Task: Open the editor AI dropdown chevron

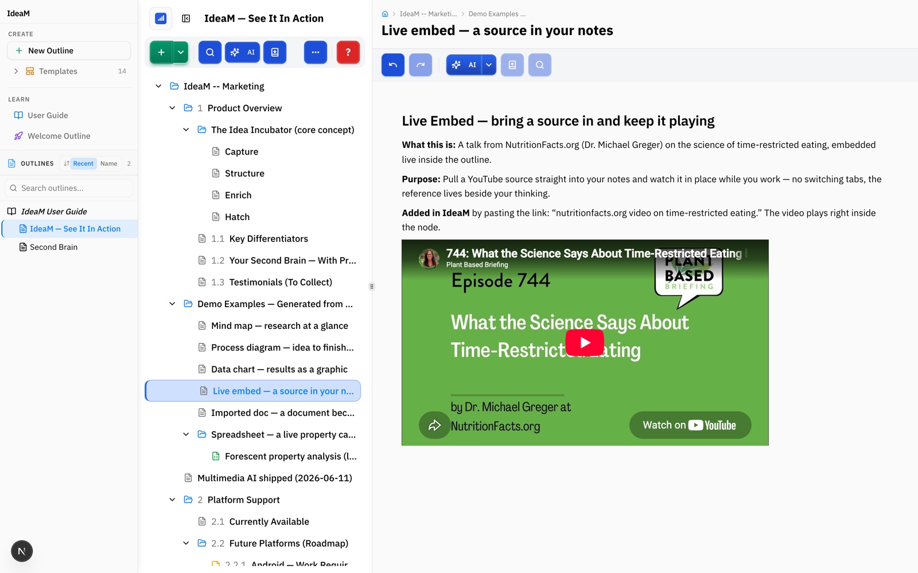Action: coord(489,65)
